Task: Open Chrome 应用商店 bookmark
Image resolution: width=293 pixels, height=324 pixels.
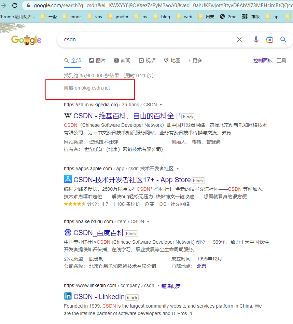Action: coord(17,16)
